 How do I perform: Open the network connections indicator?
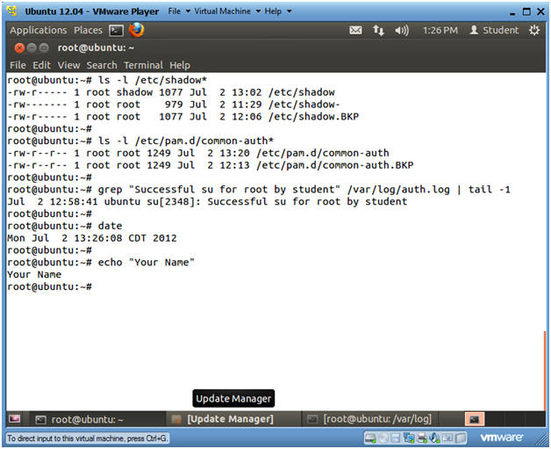click(x=378, y=30)
